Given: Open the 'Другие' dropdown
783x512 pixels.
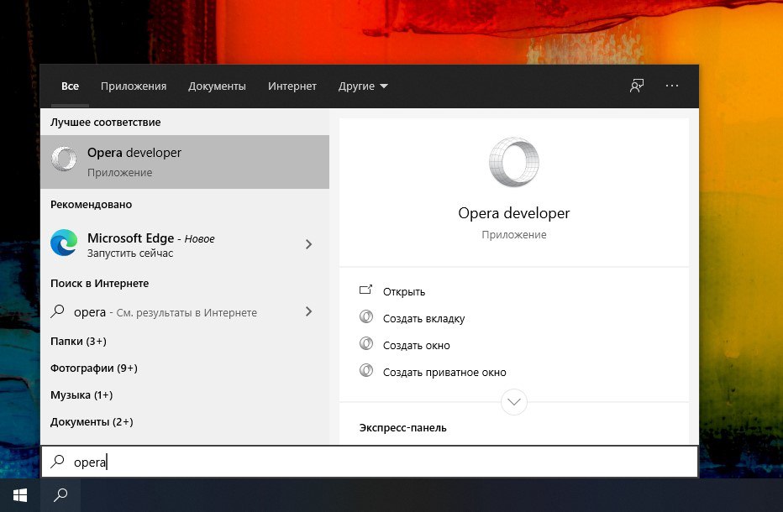Looking at the screenshot, I should (x=363, y=86).
